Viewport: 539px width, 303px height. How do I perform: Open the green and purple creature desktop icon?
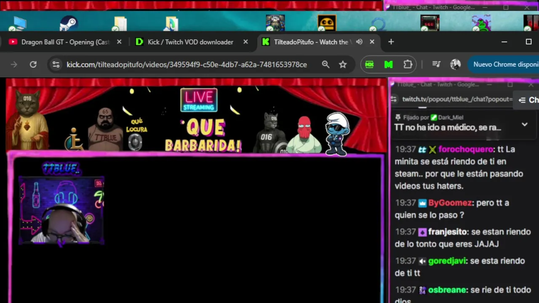(x=481, y=24)
